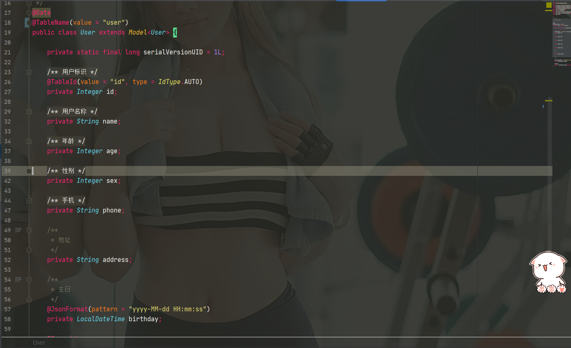This screenshot has width=571, height=348.
Task: Click the yellow warning stripe beside the minimap
Action: [548, 100]
